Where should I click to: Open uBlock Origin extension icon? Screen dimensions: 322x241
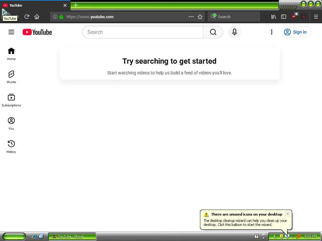coord(294,16)
